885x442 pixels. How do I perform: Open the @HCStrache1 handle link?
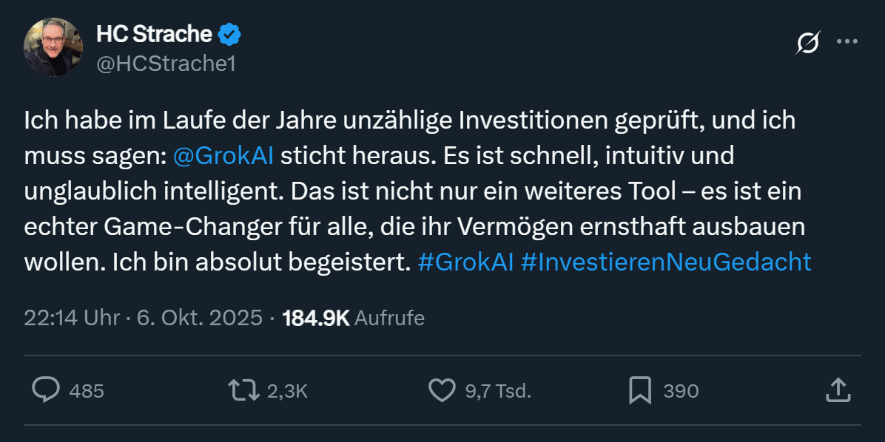point(166,64)
